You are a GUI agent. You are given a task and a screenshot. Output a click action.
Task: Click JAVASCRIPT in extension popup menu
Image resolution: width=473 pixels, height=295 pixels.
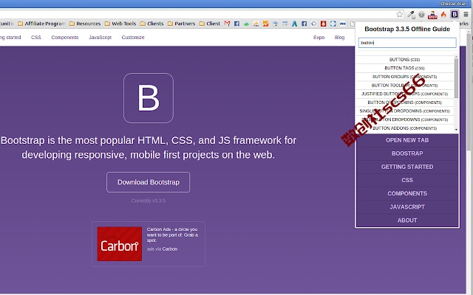tap(407, 207)
